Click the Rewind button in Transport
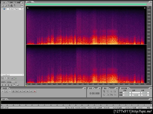The image size is (153, 114). click(24, 91)
